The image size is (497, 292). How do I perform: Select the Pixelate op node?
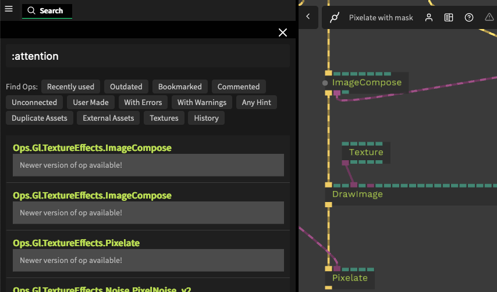click(x=350, y=278)
